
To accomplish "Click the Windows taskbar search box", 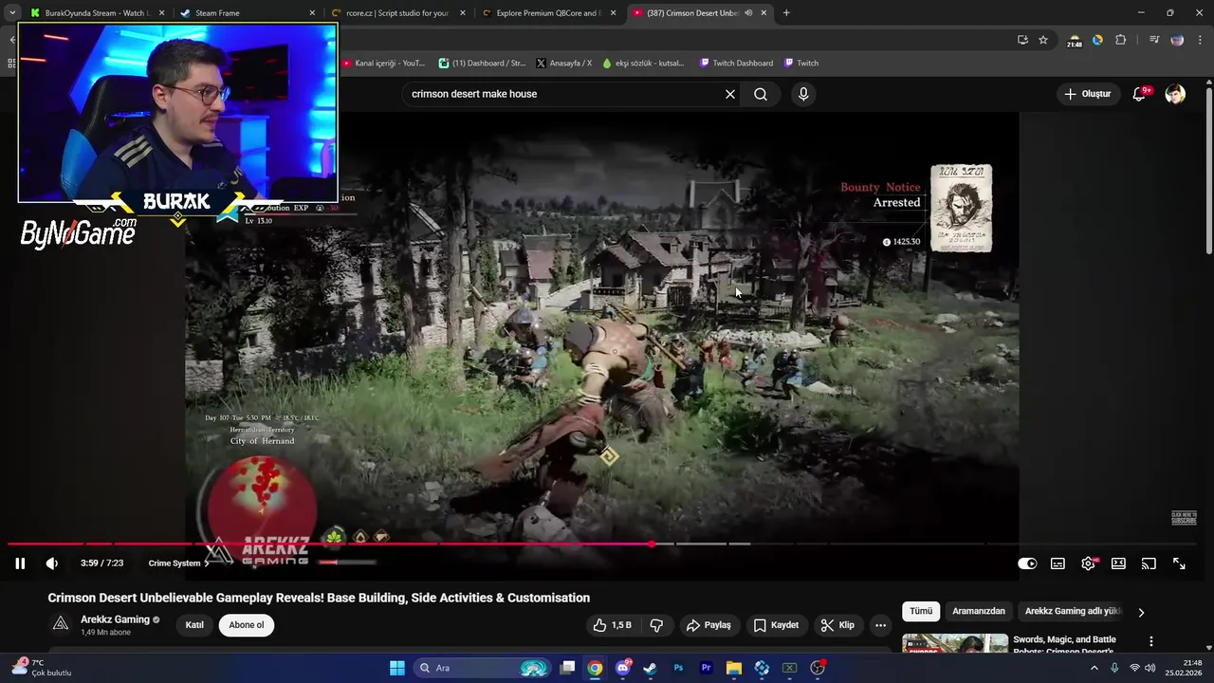I will [483, 668].
